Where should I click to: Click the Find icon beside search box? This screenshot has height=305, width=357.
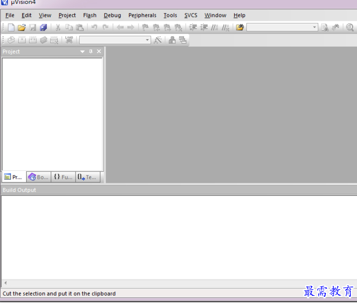coord(325,27)
